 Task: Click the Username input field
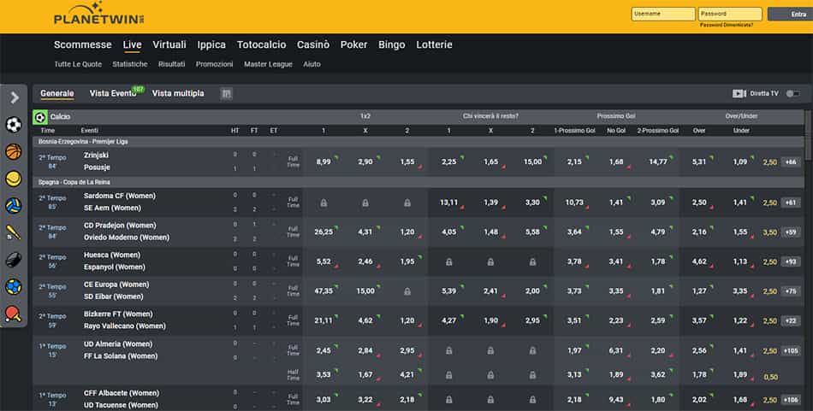(662, 14)
